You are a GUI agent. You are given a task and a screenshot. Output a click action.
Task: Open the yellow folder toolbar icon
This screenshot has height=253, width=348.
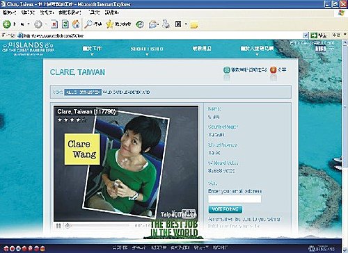(x=194, y=24)
